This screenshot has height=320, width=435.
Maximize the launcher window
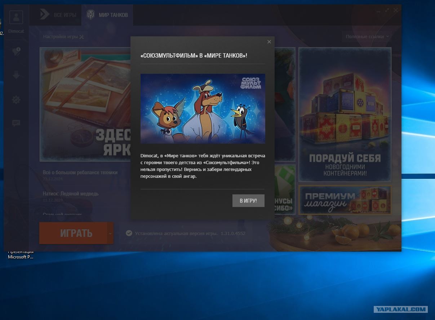point(387,10)
